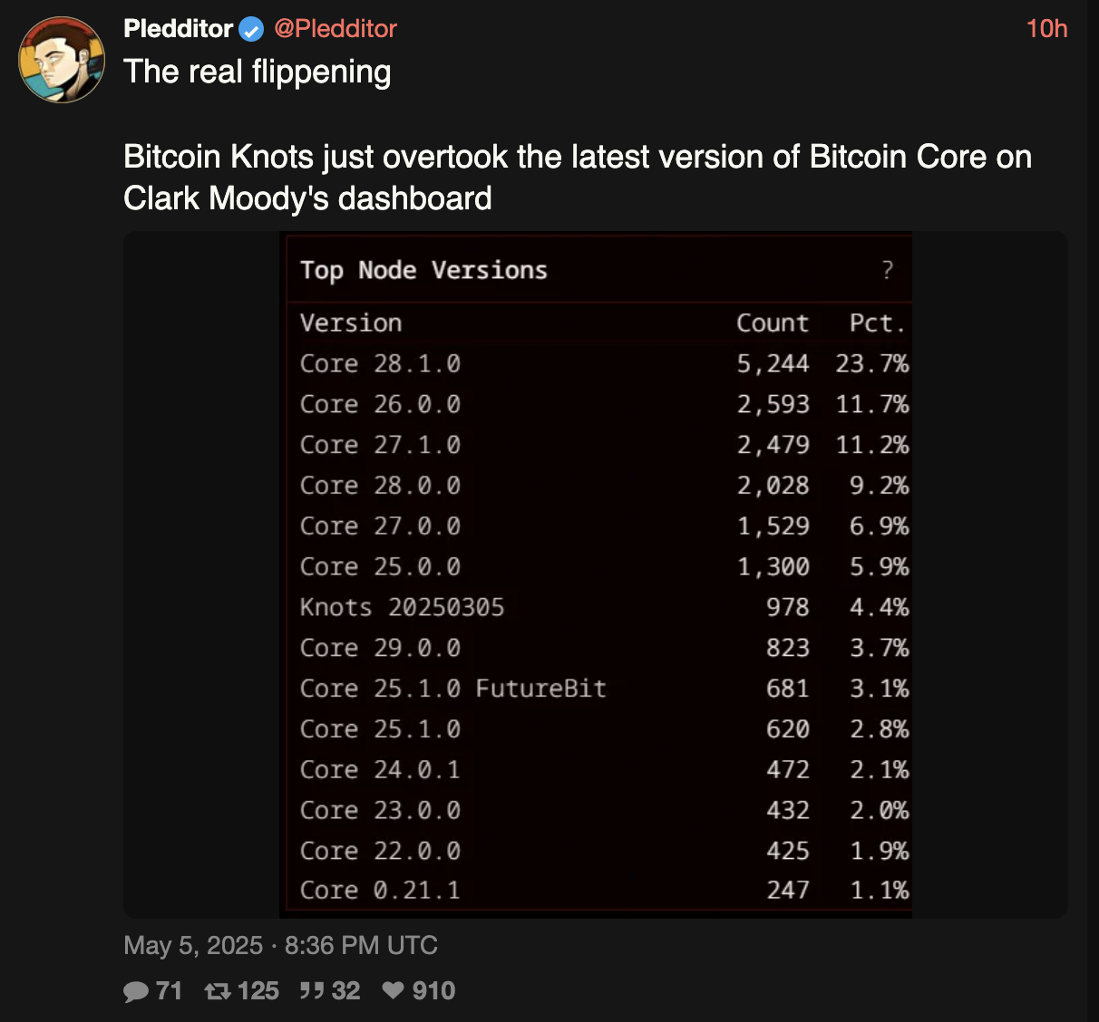This screenshot has width=1099, height=1022.
Task: Click the quote marks icon
Action: pyautogui.click(x=312, y=991)
